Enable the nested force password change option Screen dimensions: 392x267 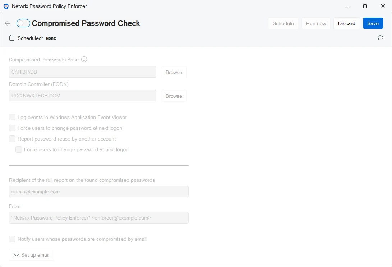[18, 149]
